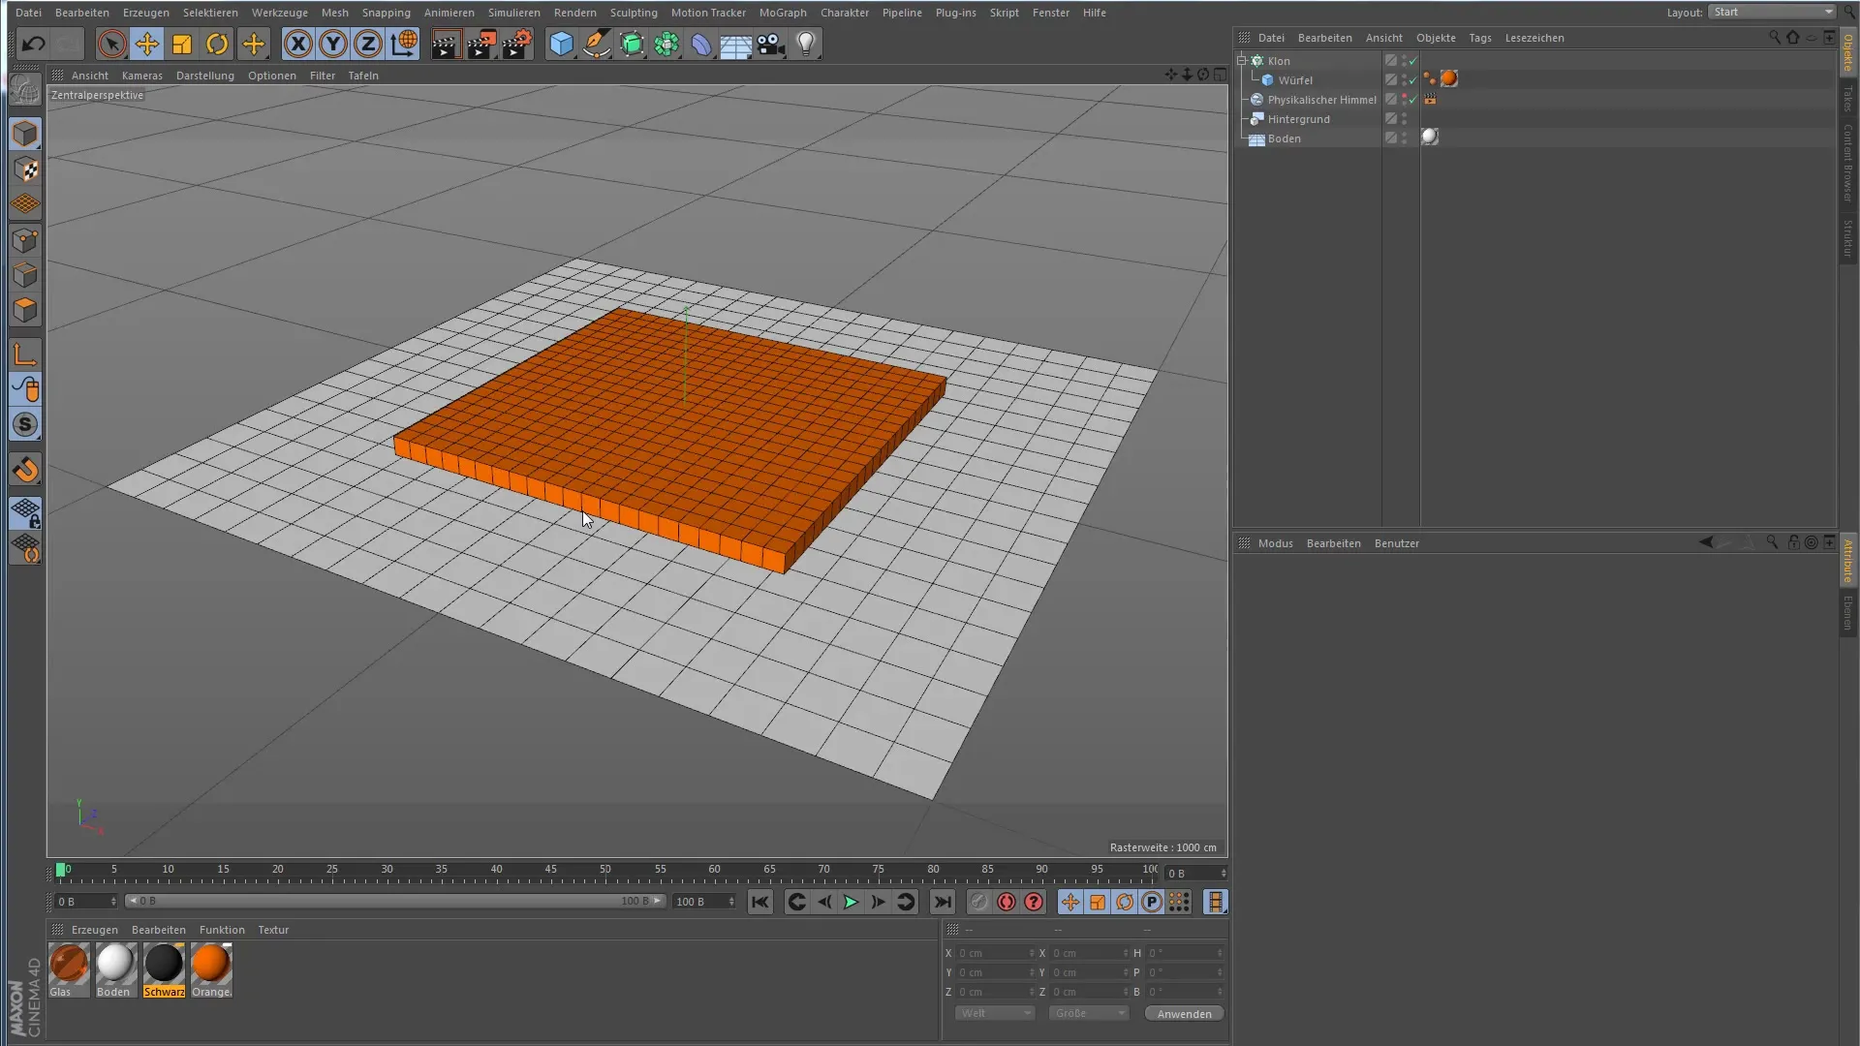
Task: Click the Undo arrow icon
Action: pyautogui.click(x=33, y=44)
